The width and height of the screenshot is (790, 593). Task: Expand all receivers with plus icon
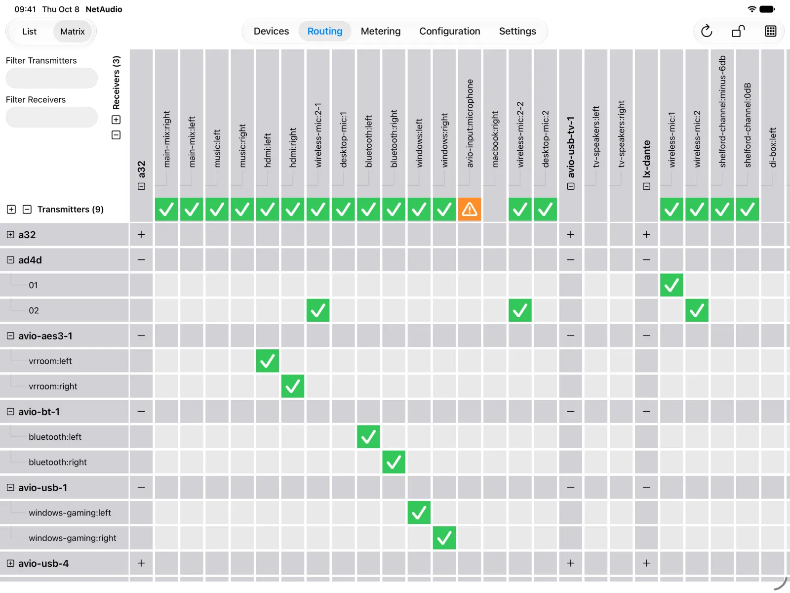tap(116, 120)
